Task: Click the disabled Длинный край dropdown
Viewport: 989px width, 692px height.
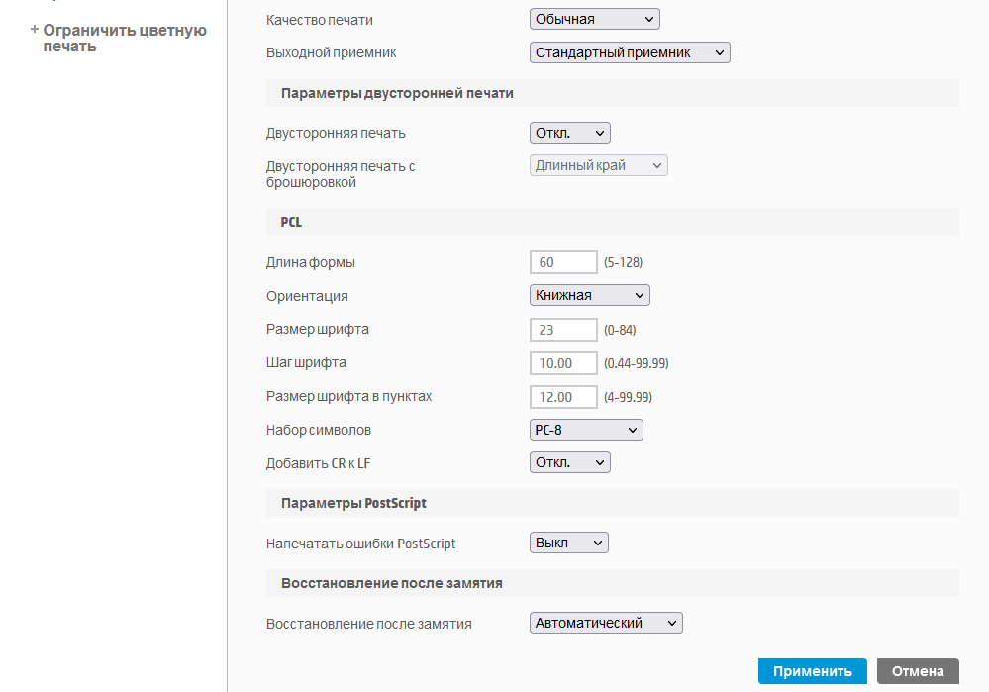Action: pos(598,165)
